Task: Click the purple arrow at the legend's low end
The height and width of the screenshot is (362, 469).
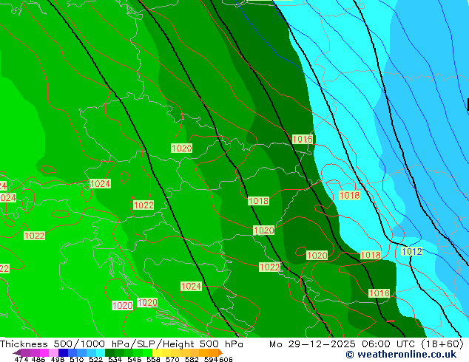Action: click(x=17, y=352)
